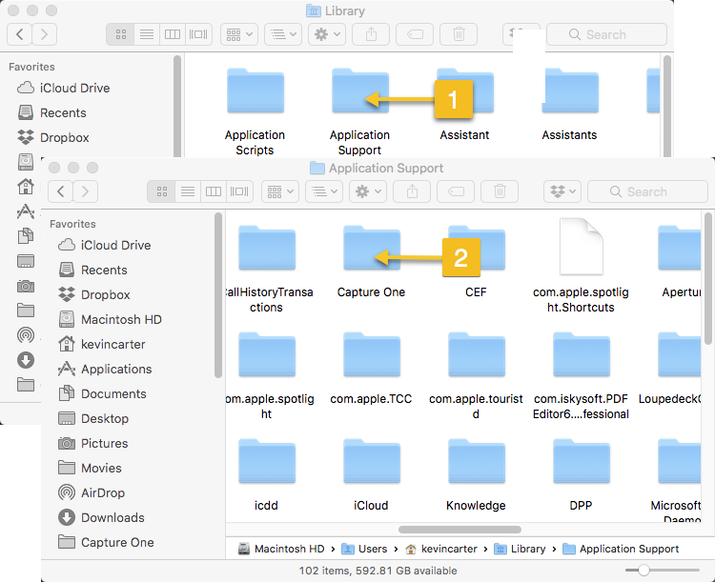The height and width of the screenshot is (582, 715).
Task: Click Users in the path bar
Action: pos(365,549)
